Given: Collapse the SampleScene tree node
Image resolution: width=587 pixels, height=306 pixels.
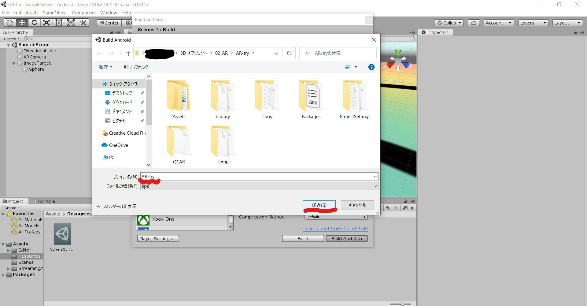Looking at the screenshot, I should coord(9,45).
